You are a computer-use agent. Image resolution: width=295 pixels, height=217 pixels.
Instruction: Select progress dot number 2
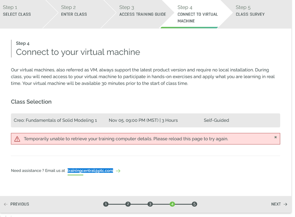click(128, 204)
